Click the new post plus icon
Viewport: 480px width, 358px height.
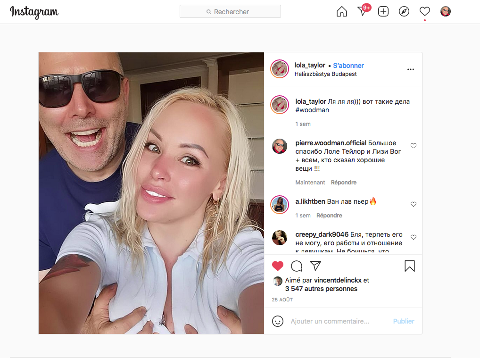[383, 12]
